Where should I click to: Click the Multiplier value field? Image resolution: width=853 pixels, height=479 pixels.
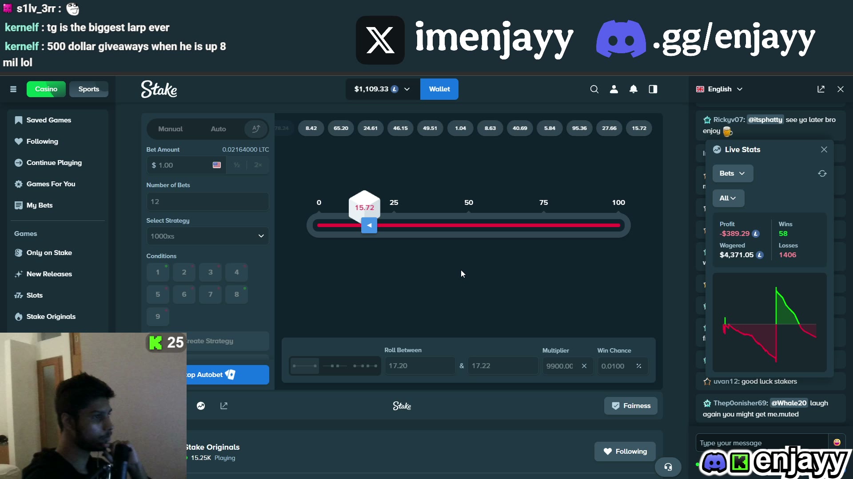[x=567, y=366]
